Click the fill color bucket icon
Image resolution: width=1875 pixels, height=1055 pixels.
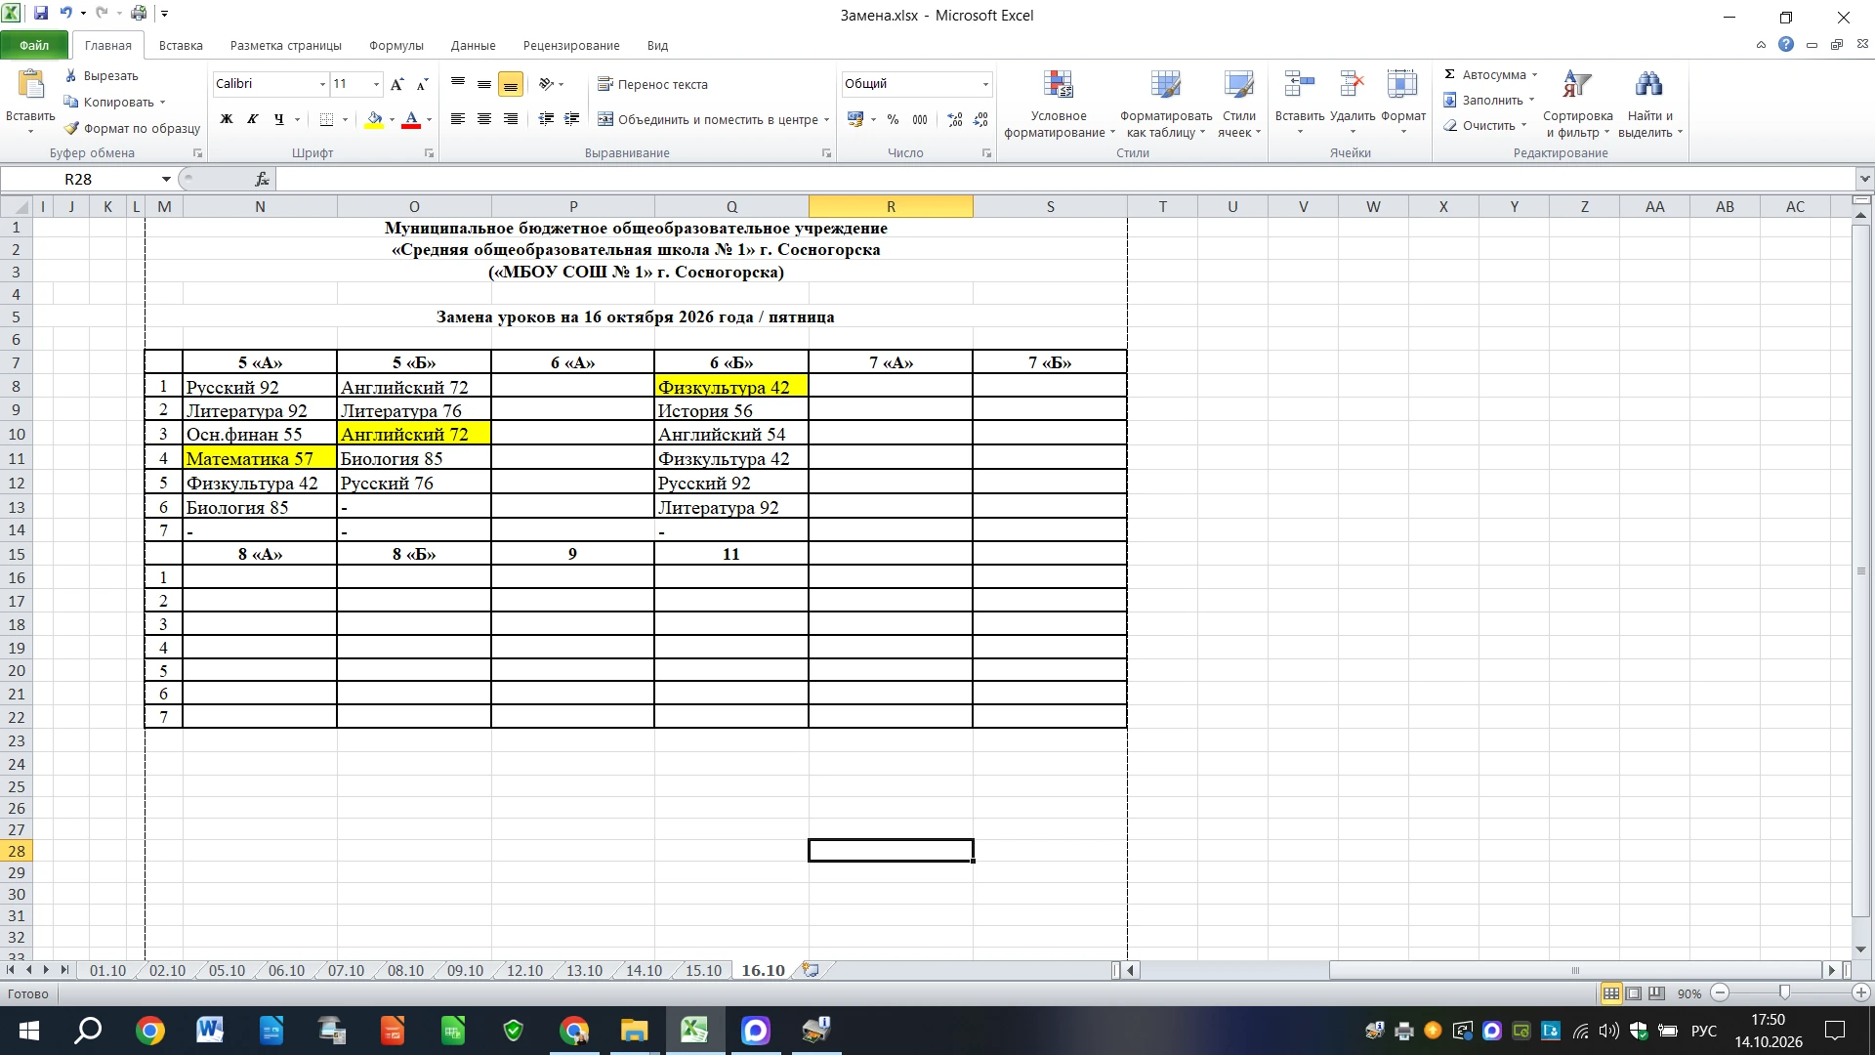coord(374,119)
